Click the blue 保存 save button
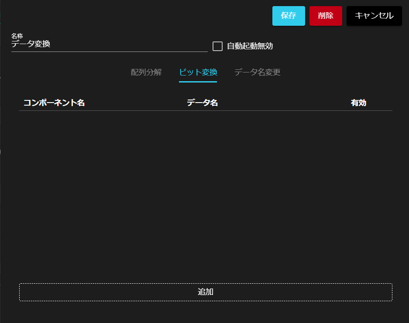The width and height of the screenshot is (409, 323). (x=289, y=16)
